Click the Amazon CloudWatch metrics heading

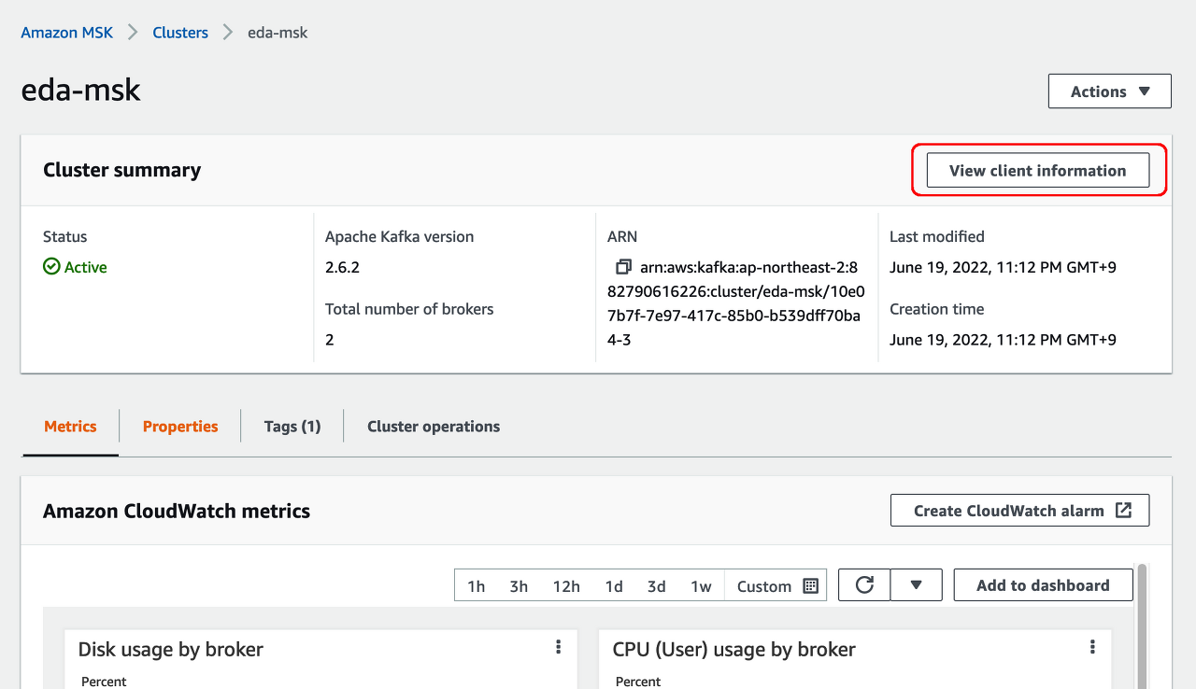tap(177, 511)
